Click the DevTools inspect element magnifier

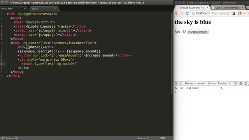(x=176, y=84)
